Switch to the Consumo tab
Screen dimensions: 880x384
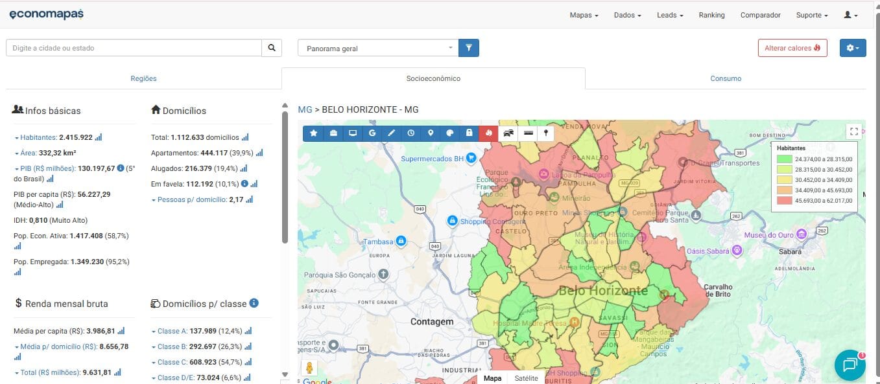coord(726,78)
